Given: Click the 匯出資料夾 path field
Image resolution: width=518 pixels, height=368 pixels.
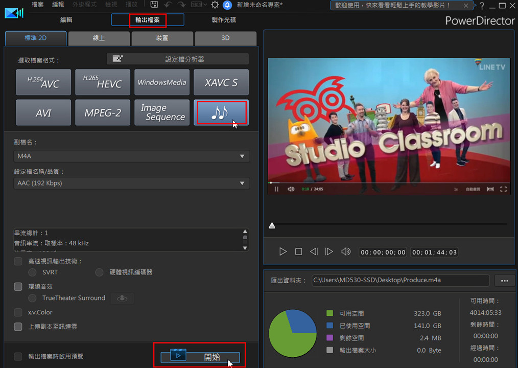Looking at the screenshot, I should [400, 280].
